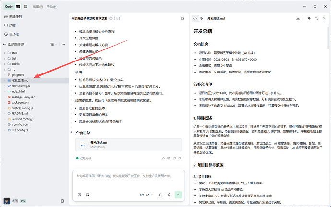
Task: Download the document with the download icon
Action: click(x=298, y=18)
